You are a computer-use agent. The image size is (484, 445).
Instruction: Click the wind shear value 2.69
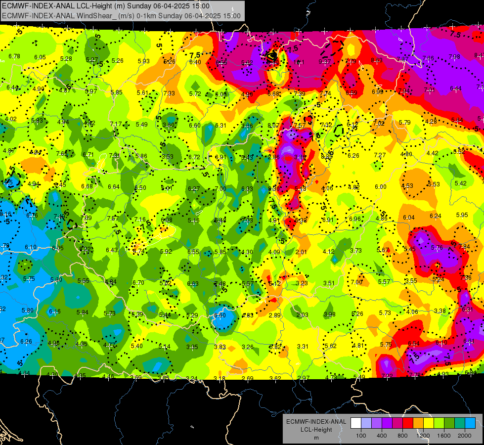tap(247, 379)
